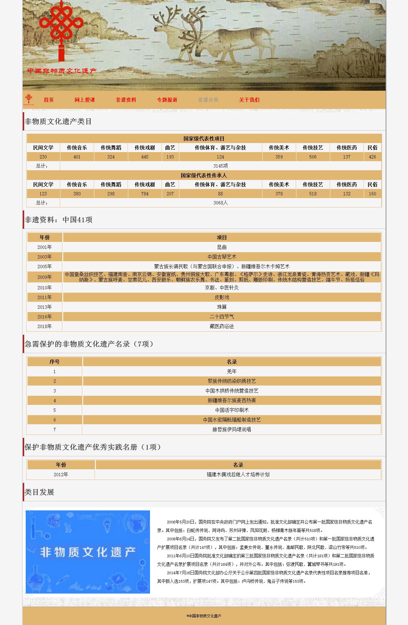Click the value 506 under 传统技艺
Viewport: 408px width, 625px height.
coord(313,157)
